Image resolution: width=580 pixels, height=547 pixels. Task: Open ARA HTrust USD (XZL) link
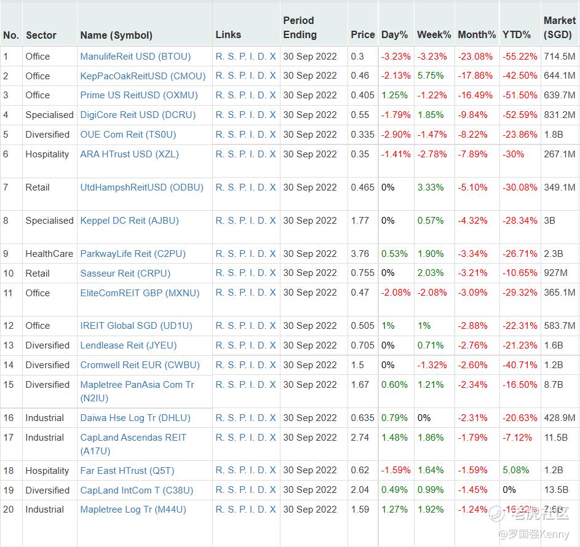[129, 154]
